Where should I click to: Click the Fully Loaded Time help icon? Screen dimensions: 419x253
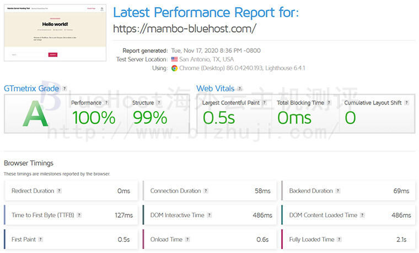coord(339,239)
